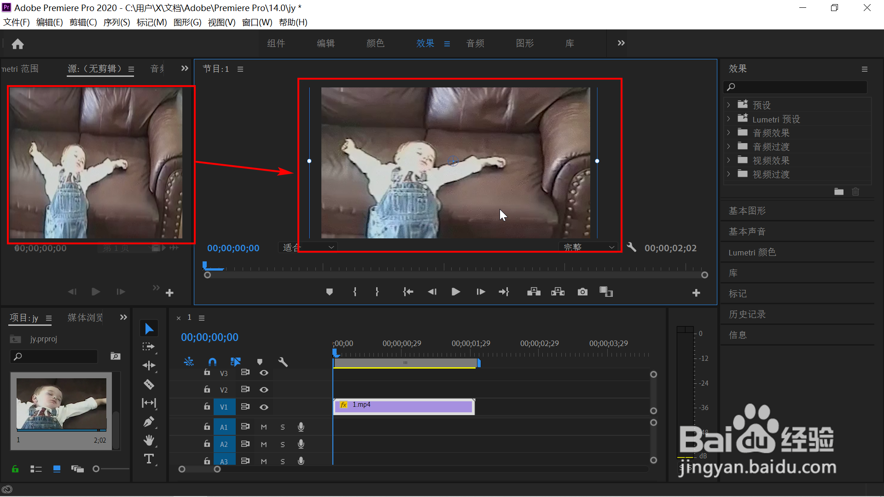
Task: Select the Razor tool
Action: coord(149,384)
